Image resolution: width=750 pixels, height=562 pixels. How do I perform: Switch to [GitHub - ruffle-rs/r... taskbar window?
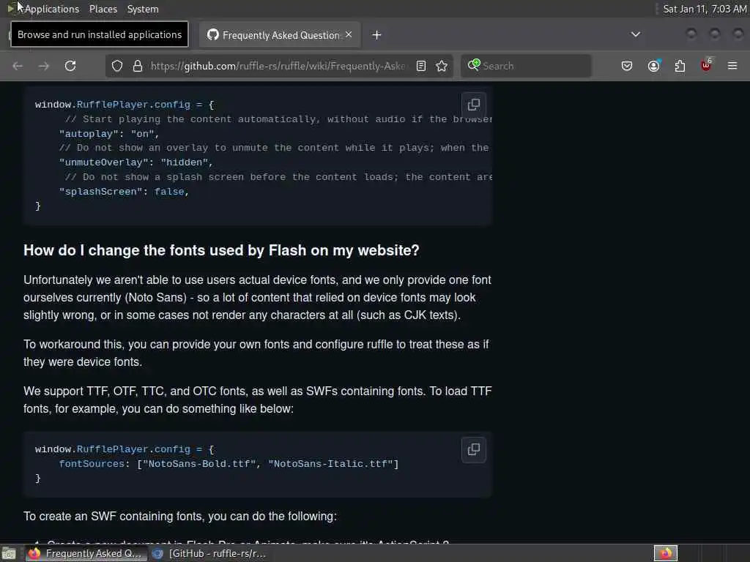coord(209,553)
